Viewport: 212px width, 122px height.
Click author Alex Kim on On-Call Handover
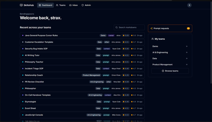point(117,95)
